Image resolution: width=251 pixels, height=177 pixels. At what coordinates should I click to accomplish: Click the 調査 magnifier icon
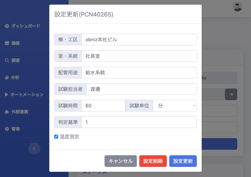pos(7,60)
